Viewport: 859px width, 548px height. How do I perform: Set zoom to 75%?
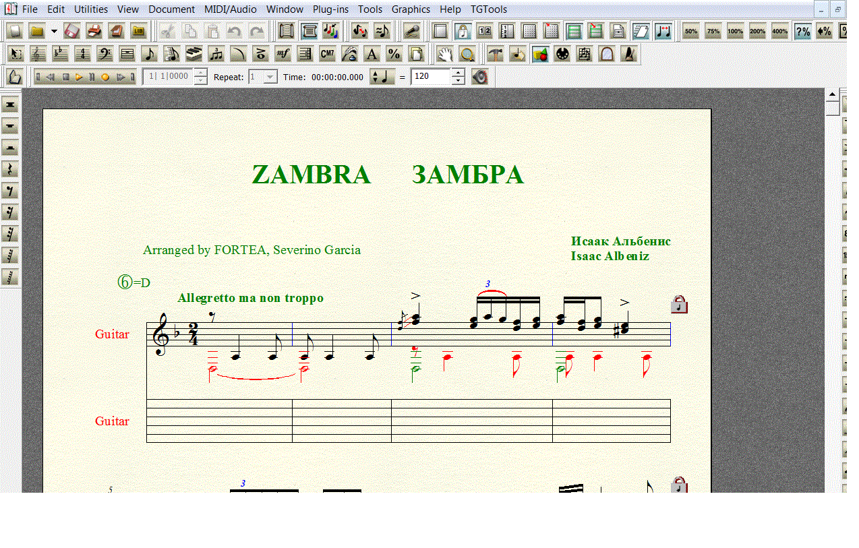coord(713,31)
